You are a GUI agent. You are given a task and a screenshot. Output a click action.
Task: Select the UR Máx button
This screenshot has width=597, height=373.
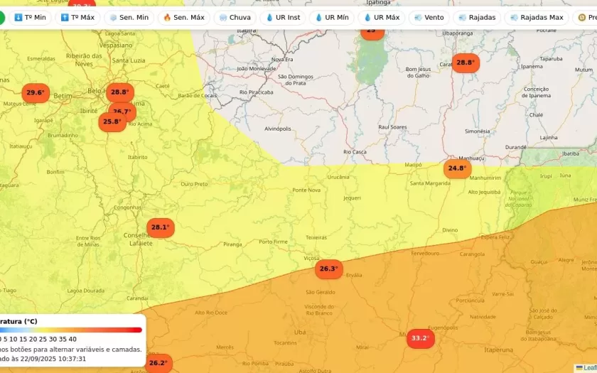[x=381, y=17]
